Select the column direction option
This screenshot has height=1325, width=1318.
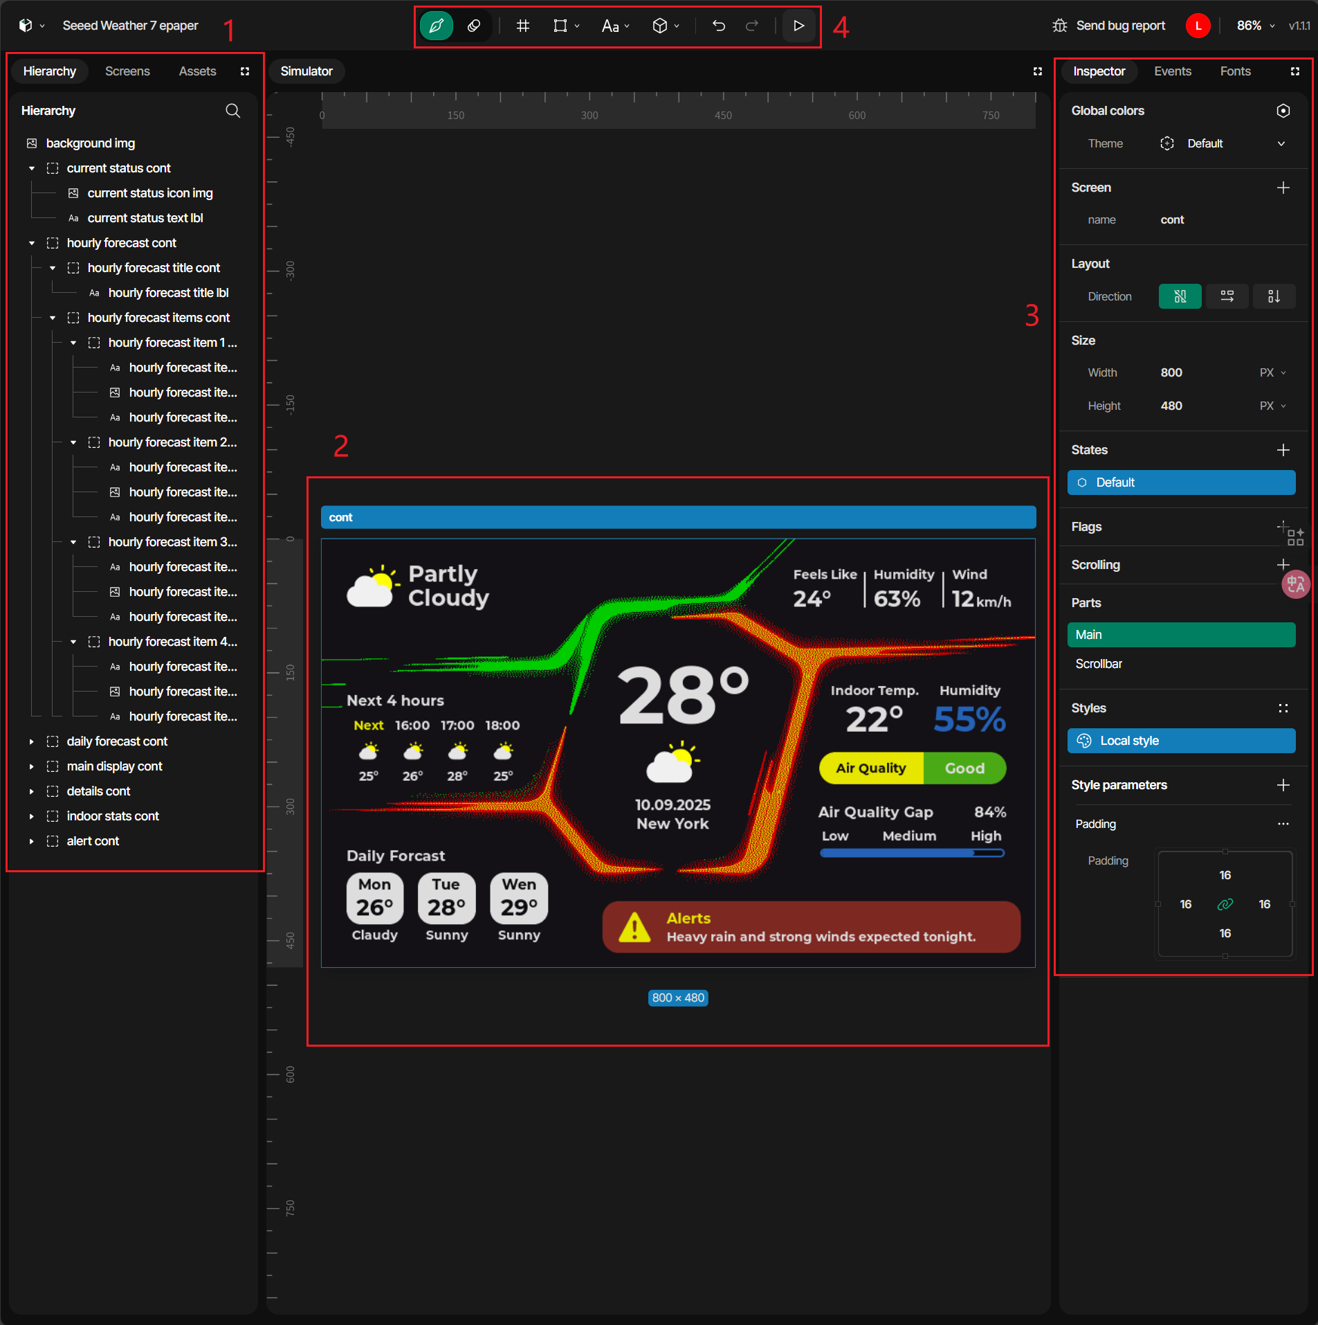(1273, 296)
